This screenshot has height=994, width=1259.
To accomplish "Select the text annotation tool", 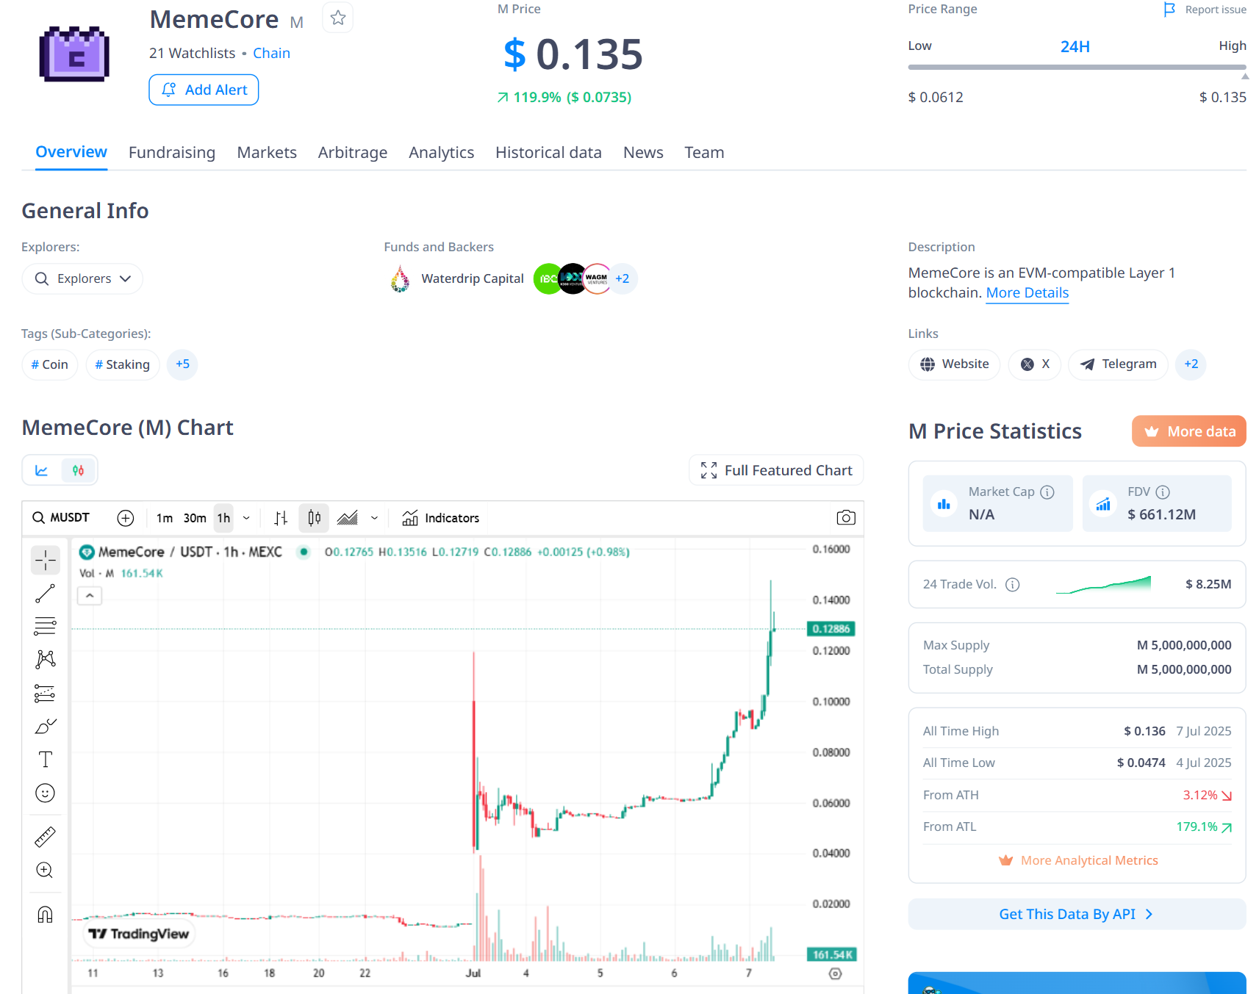I will [x=46, y=759].
